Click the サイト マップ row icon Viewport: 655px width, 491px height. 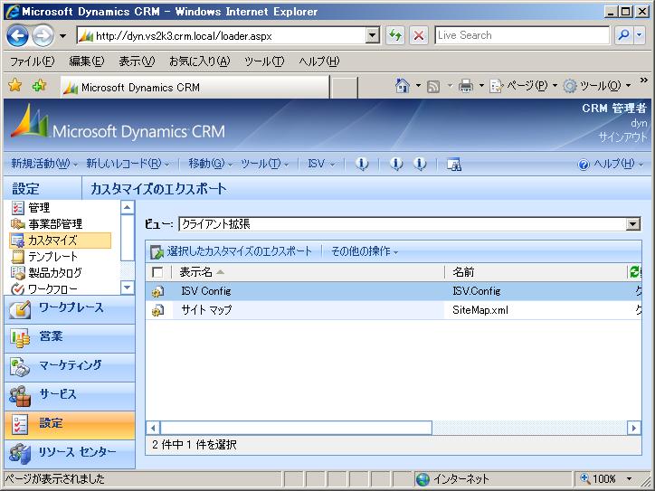point(157,311)
